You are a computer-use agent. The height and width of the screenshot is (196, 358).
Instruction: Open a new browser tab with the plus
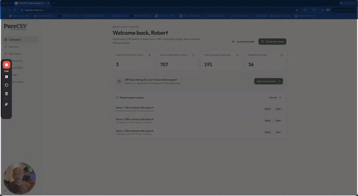[x=54, y=3]
